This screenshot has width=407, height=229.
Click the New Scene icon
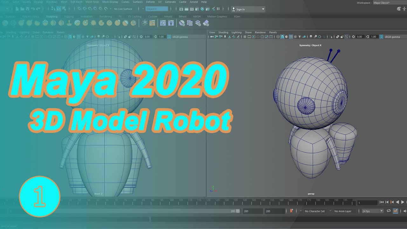17,9
